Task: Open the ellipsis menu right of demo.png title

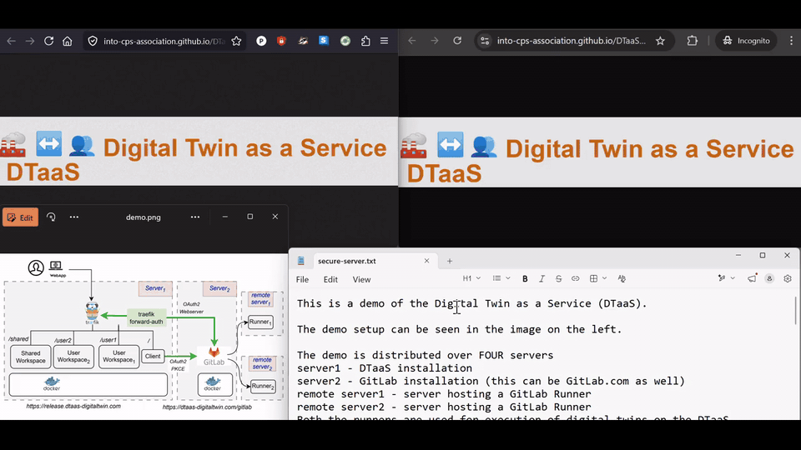Action: [x=195, y=217]
